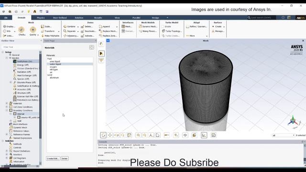Image resolution: width=306 pixels, height=172 pixels.
Task: Select Reference Values in outline tree
Action: [21, 131]
